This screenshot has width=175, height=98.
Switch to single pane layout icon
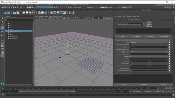click(x=2, y=46)
